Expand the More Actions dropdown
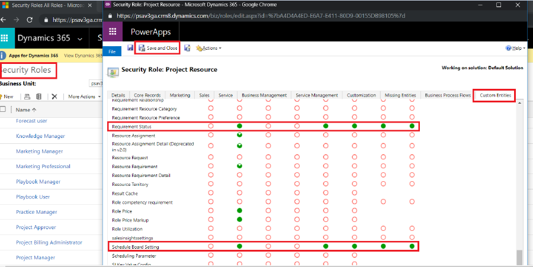Screen dimensions: 533x267 tap(83, 96)
